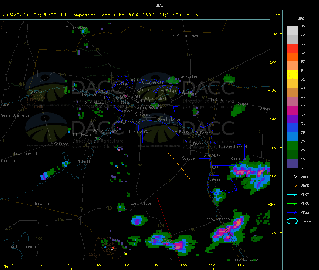
Task: Click the dBZ title at top
Action: click(159, 5)
